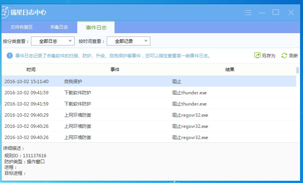
Task: Click the 按时间查看 label
Action: [x=91, y=41]
